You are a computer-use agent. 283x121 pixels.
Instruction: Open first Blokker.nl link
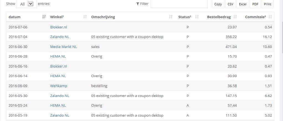tap(58, 27)
